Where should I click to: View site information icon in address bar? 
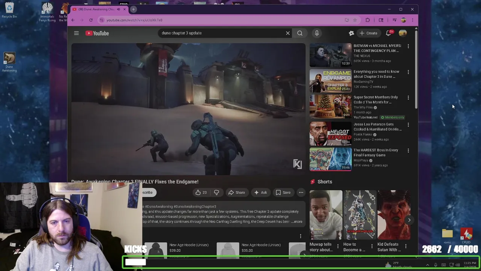[x=101, y=20]
